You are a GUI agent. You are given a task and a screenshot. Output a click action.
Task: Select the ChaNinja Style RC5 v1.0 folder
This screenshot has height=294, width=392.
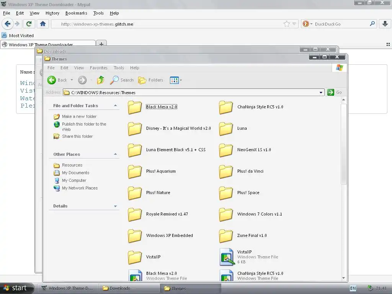[251, 107]
